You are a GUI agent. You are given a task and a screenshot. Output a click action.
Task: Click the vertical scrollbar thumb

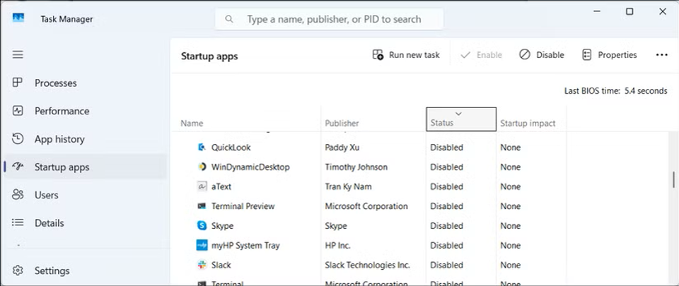(674, 180)
